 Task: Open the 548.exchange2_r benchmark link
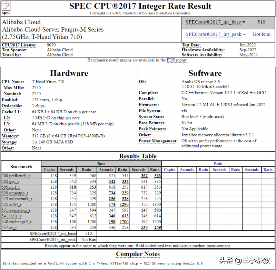coord(17,222)
